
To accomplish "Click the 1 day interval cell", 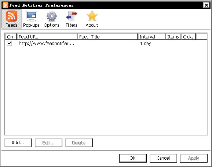I will (145, 44).
